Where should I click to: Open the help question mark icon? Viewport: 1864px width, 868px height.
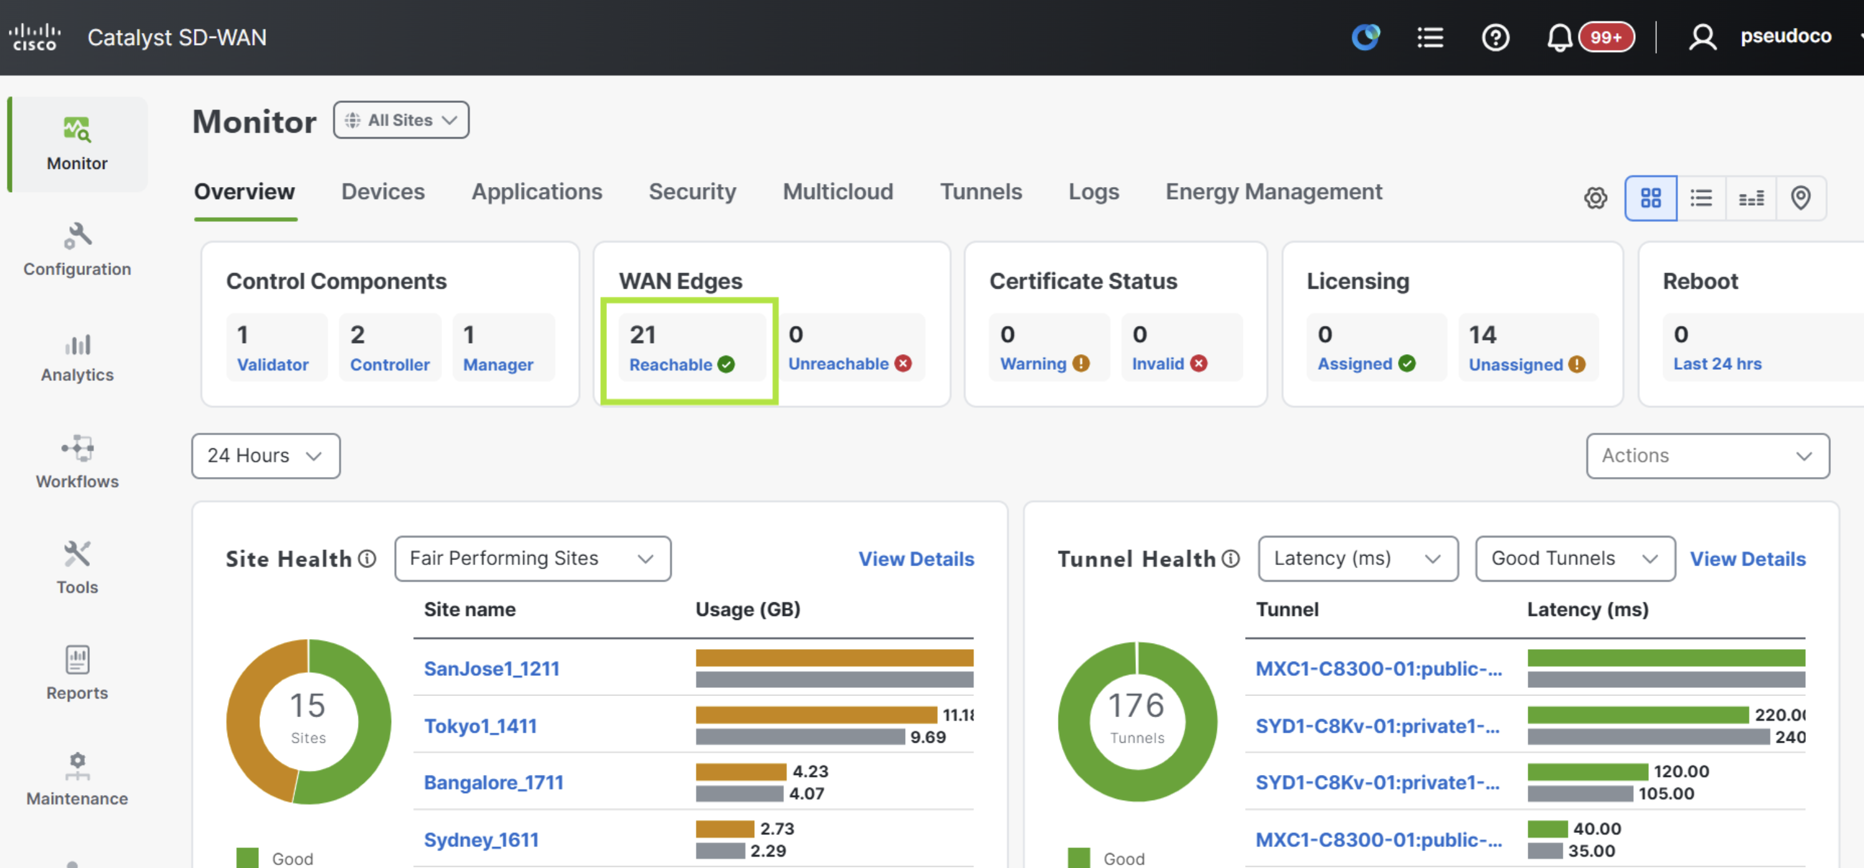(1495, 37)
